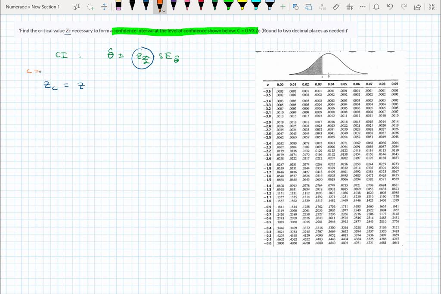Image resolution: width=441 pixels, height=294 pixels.
Task: Select the text selection tool
Action: pyautogui.click(x=78, y=6)
